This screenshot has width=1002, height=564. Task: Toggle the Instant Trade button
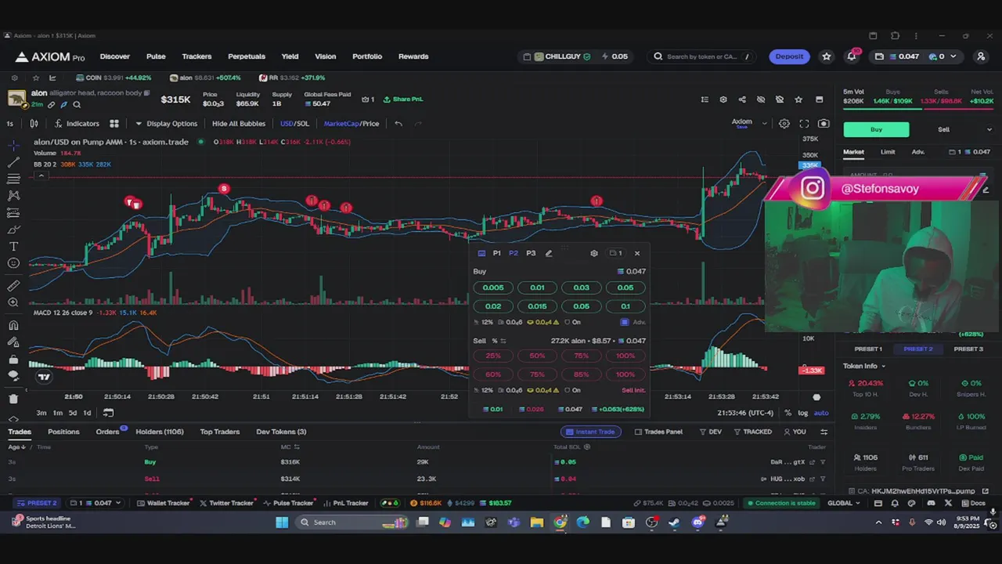[591, 432]
